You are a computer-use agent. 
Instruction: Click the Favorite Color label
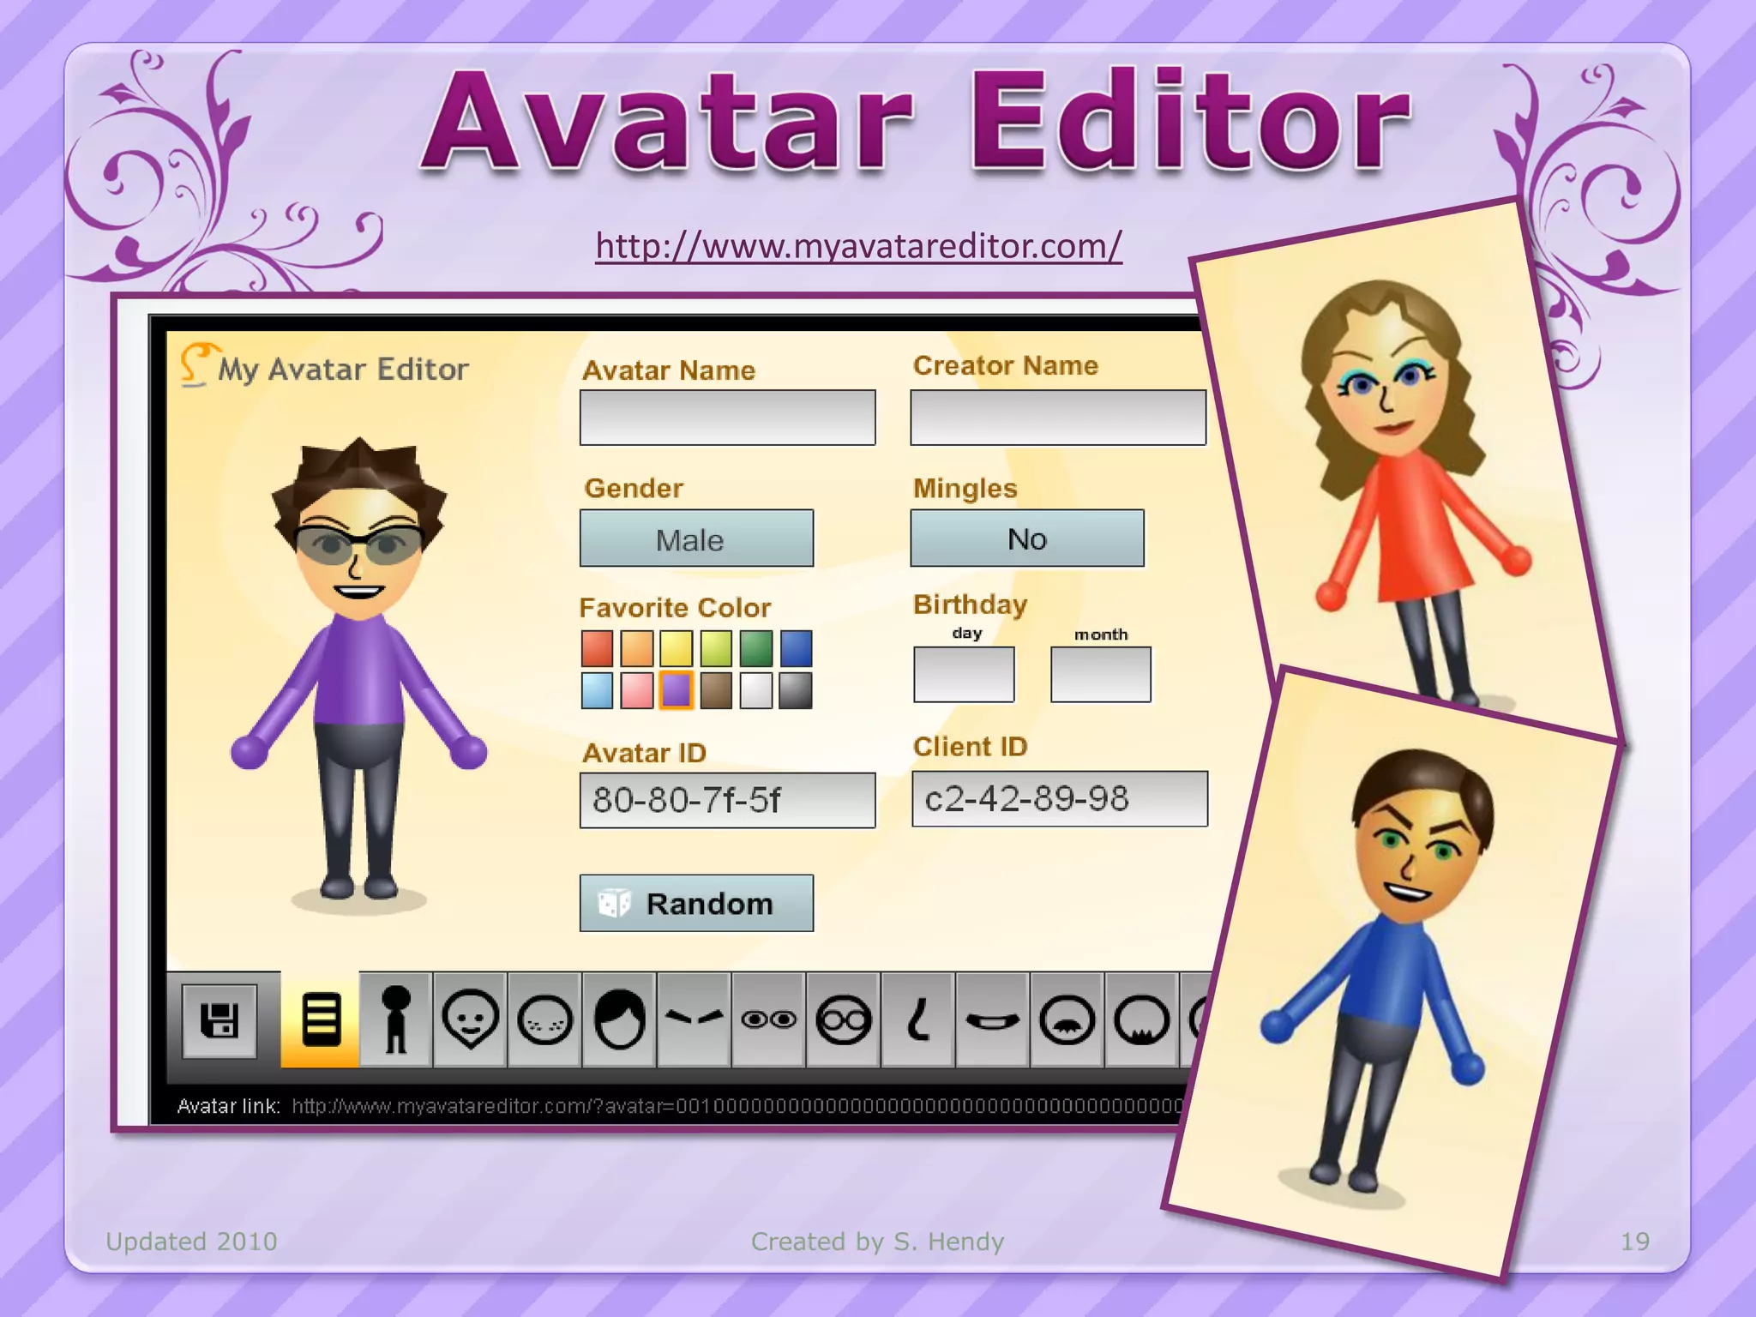click(675, 608)
